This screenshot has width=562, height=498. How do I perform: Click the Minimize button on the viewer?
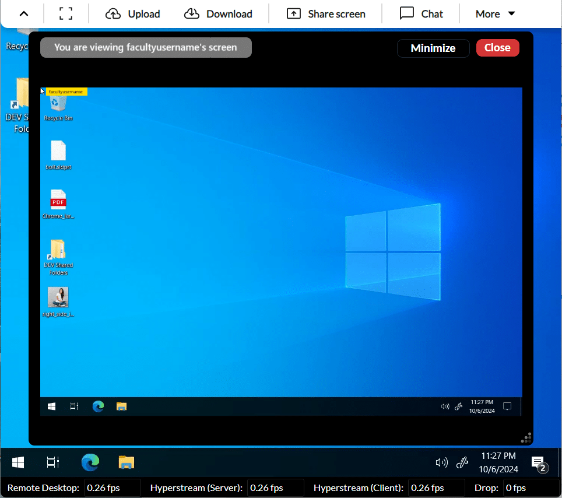433,48
